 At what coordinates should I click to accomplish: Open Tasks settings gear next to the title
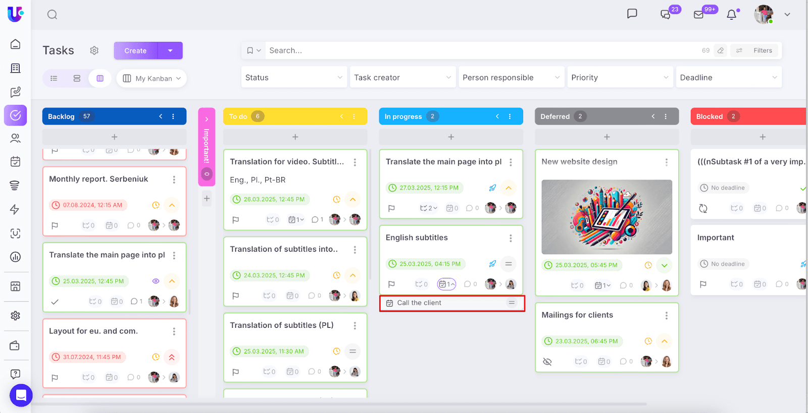tap(94, 50)
